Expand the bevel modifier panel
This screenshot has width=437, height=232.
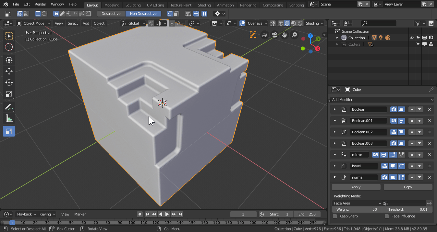click(x=335, y=166)
